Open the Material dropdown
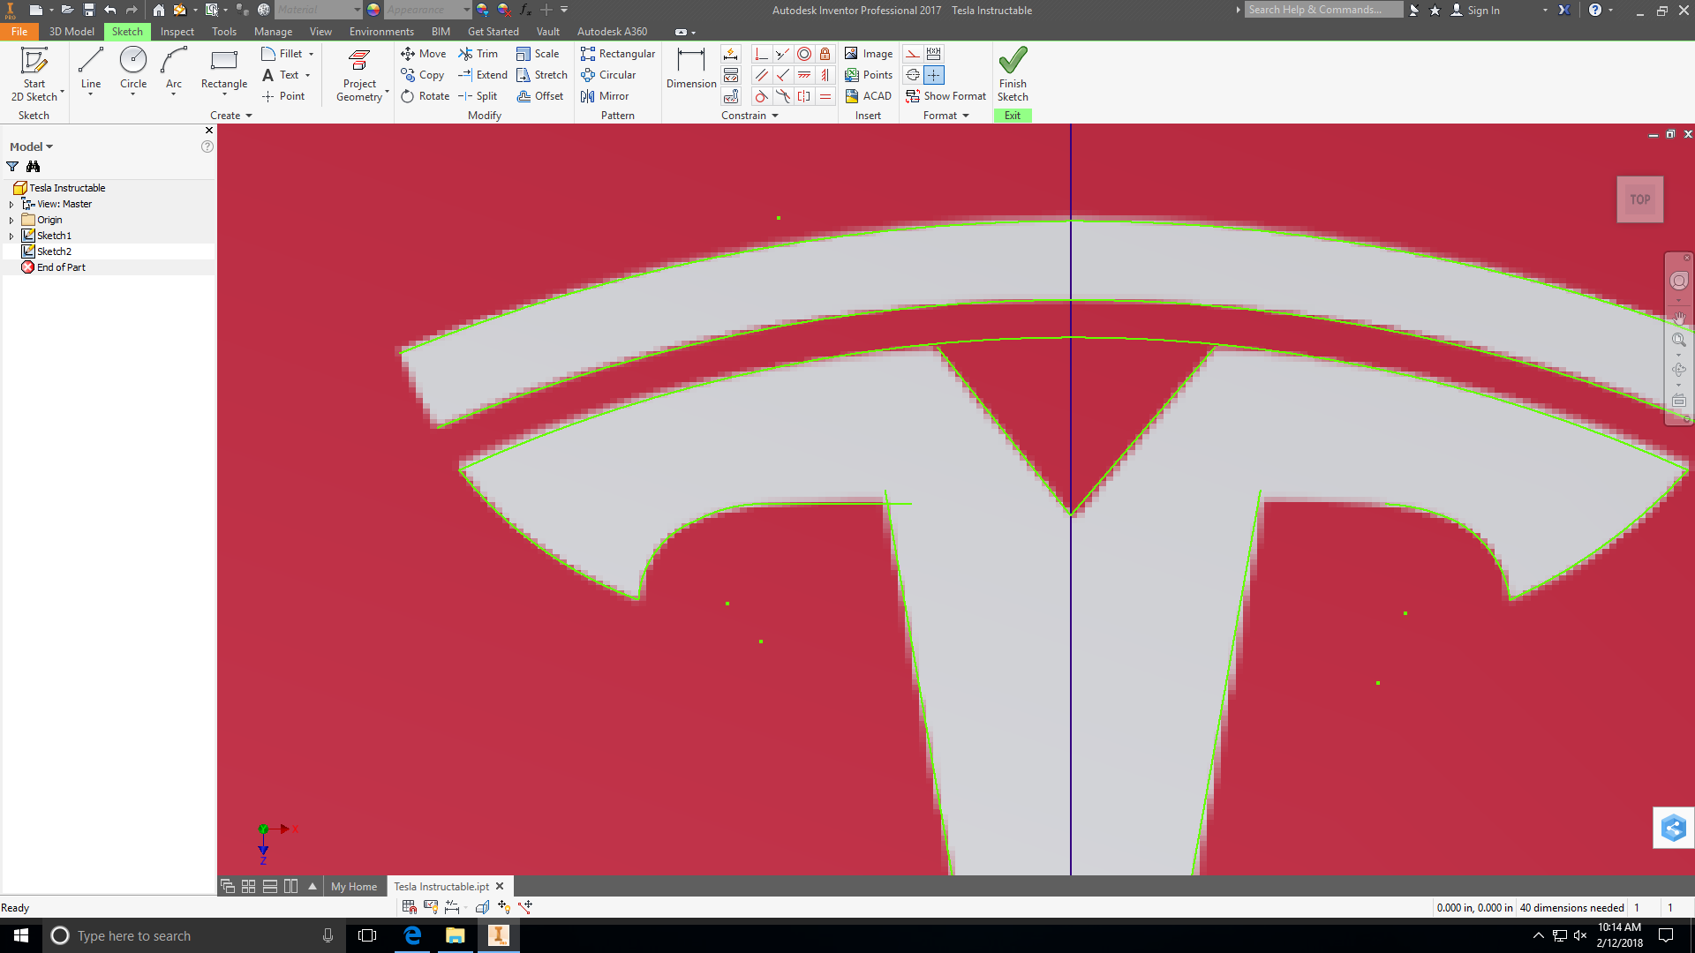Screen dimensions: 1695x953 click(x=319, y=10)
